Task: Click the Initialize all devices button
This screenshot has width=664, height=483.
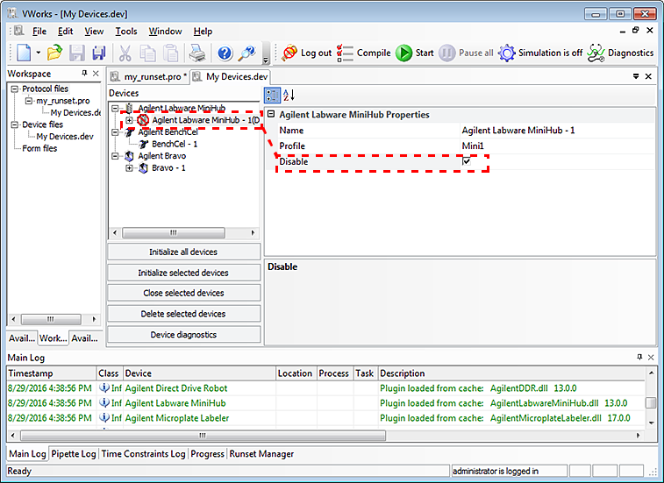Action: 183,252
